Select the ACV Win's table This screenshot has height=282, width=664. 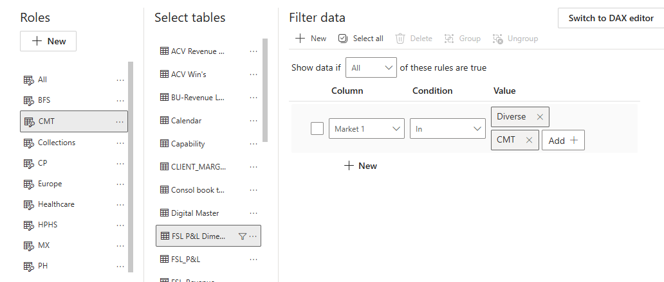[x=208, y=75]
